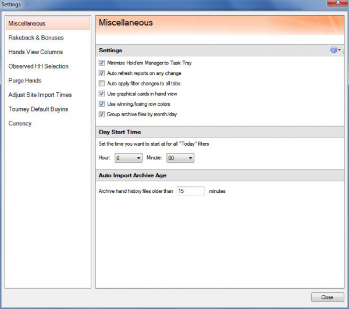This screenshot has height=309, width=349.
Task: Expand the Minute dropdown
Action: point(180,157)
